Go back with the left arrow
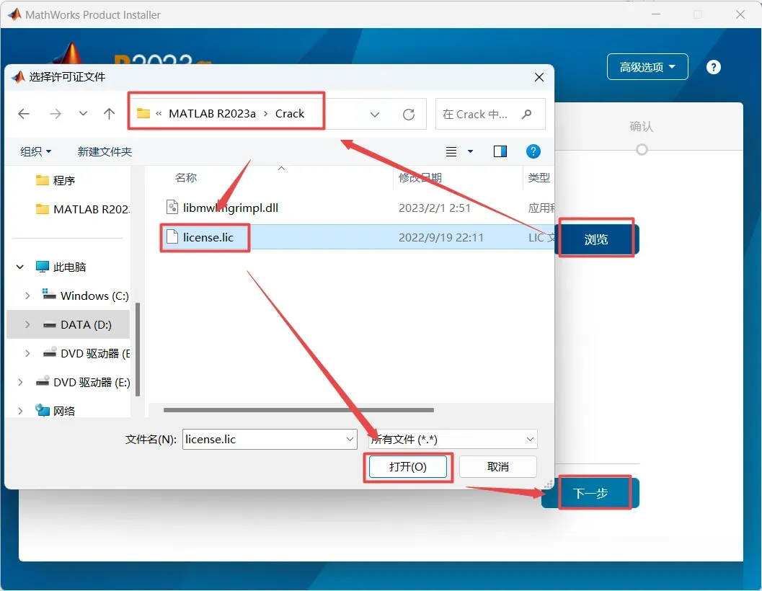 coord(24,114)
